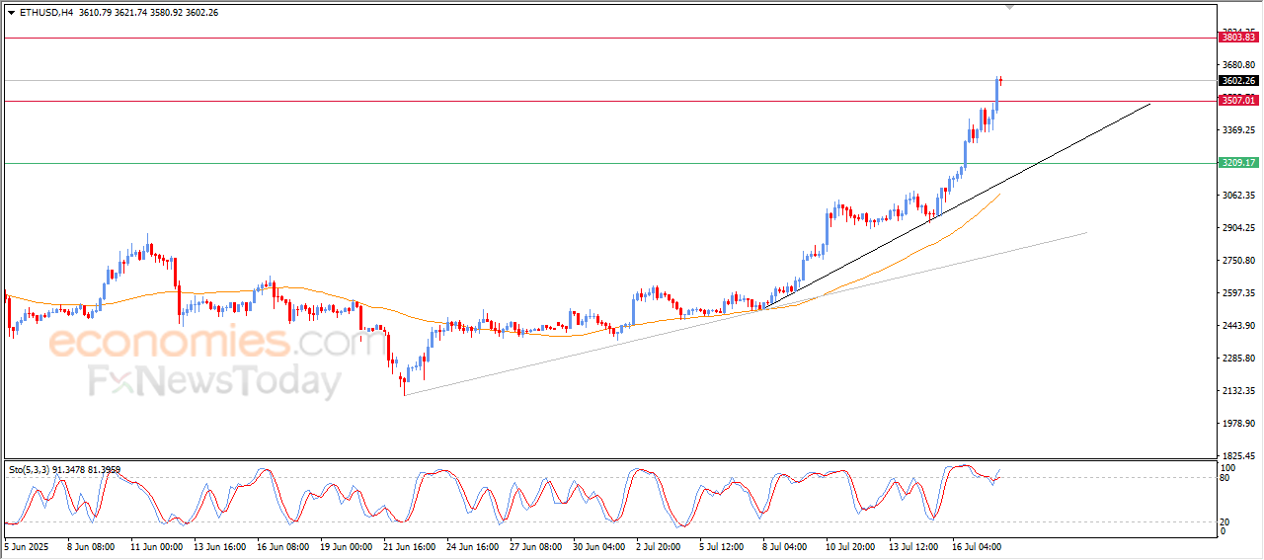Click the 13 Jun 16:00 time label
Image resolution: width=1264 pixels, height=560 pixels.
(218, 545)
